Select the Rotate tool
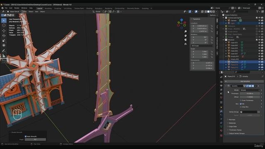Viewport: 265px width, 149px height. pos(4,36)
